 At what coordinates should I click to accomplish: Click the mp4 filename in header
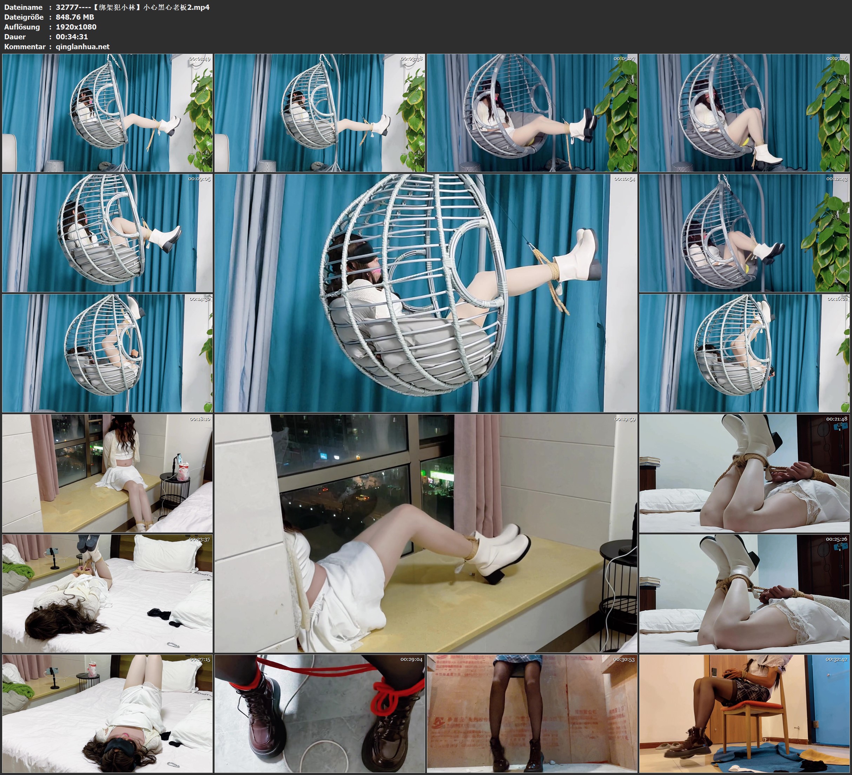[132, 7]
